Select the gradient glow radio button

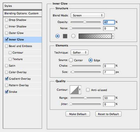(x=73, y=36)
